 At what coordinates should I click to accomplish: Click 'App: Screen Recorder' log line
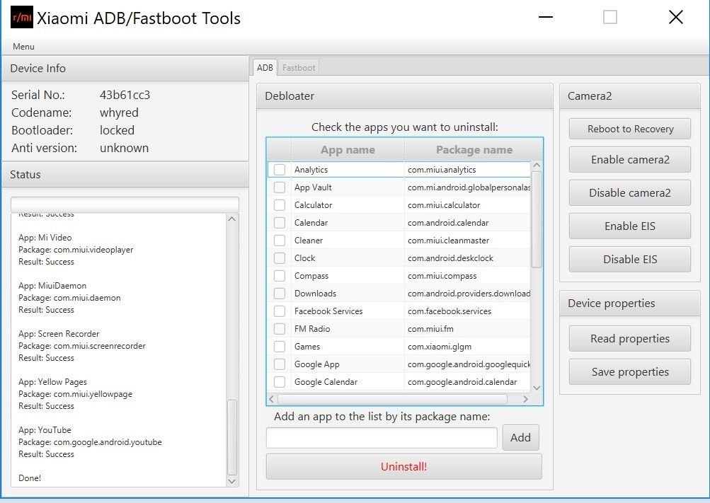coord(59,334)
